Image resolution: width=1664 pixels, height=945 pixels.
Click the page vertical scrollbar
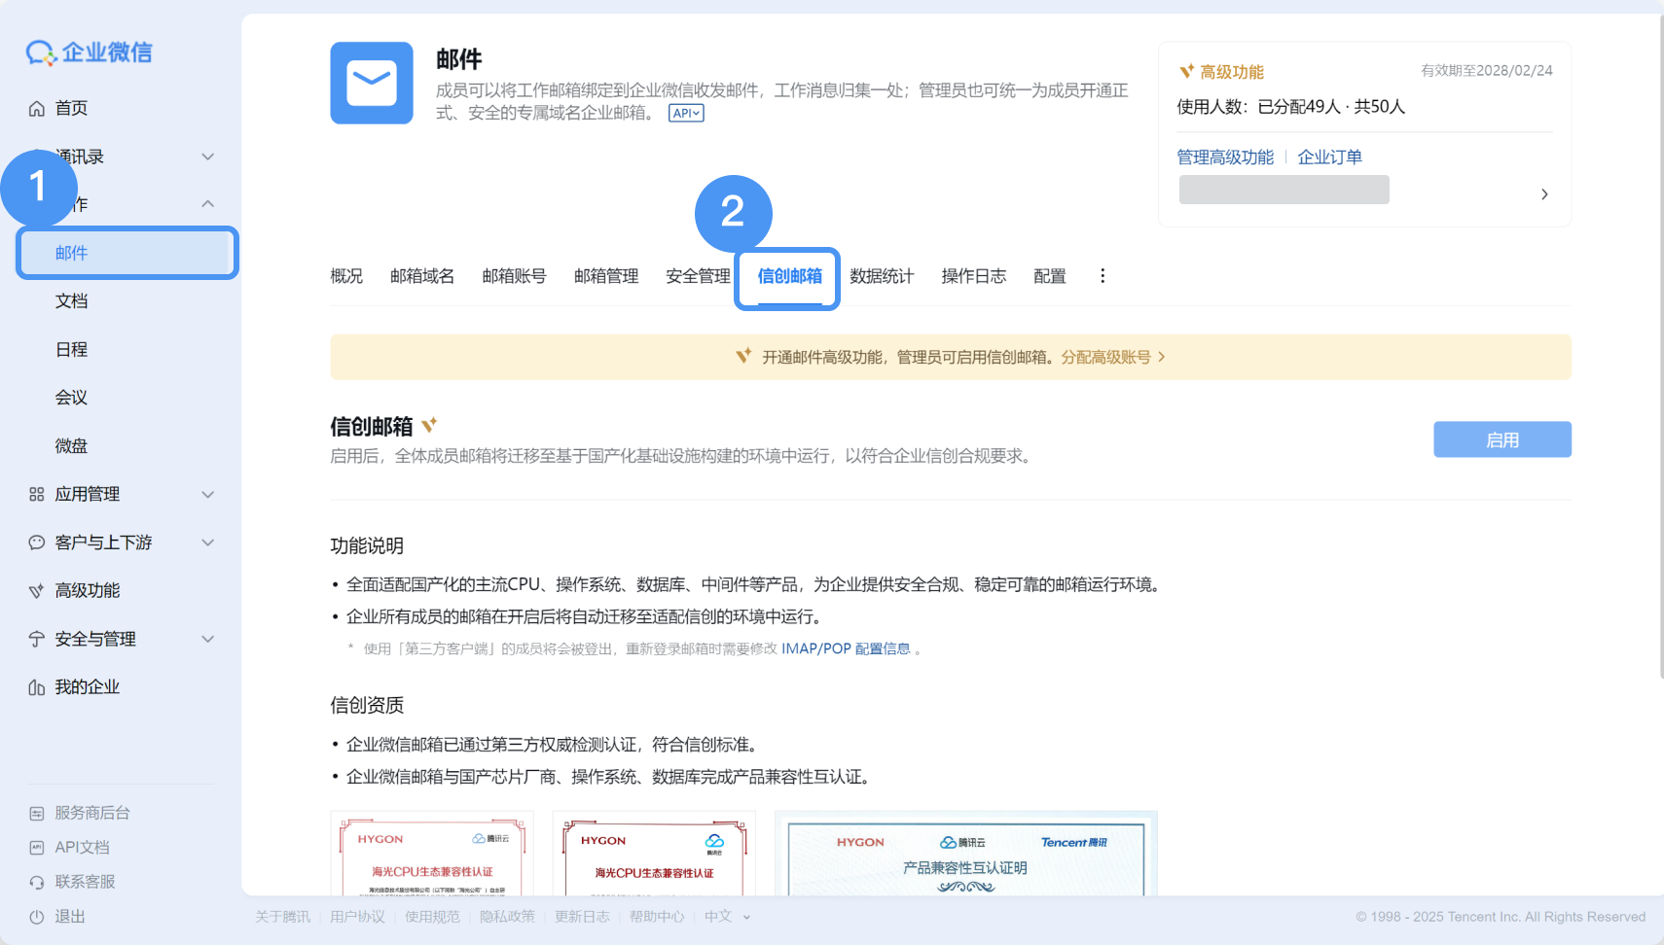click(x=1660, y=346)
